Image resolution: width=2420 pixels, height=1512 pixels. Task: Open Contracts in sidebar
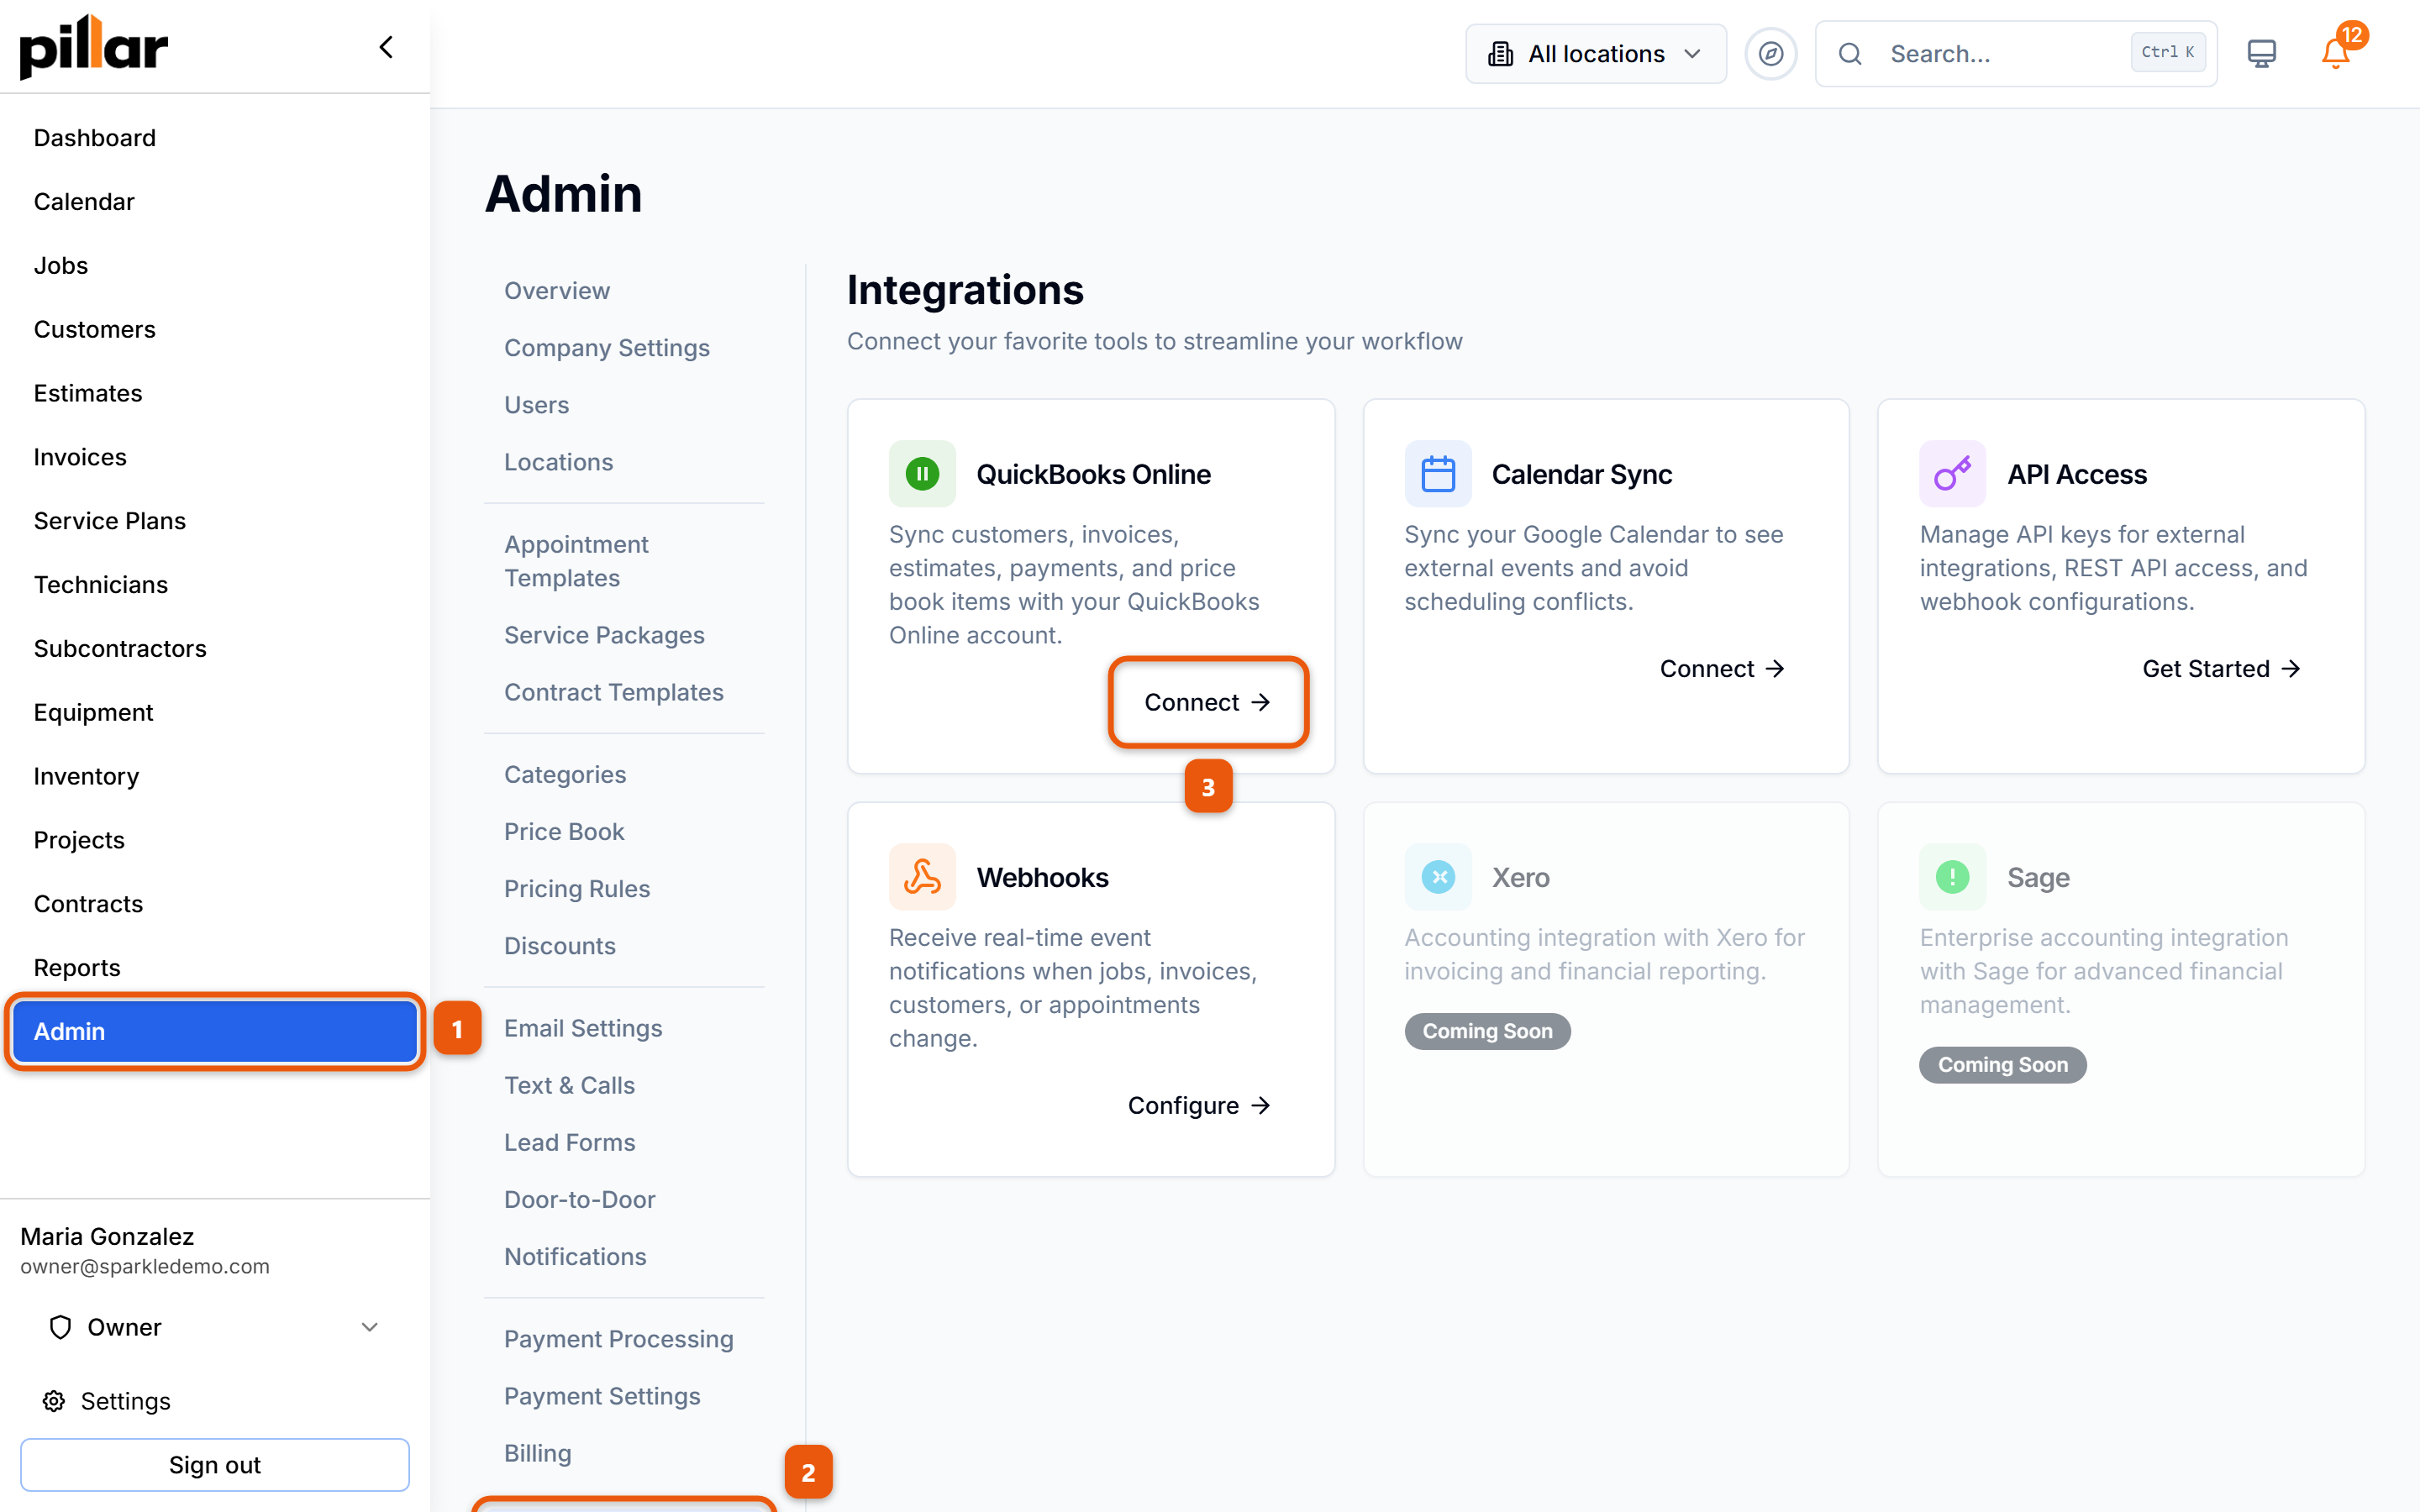[x=215, y=904]
